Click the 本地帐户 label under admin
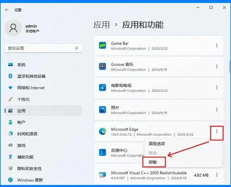The image size is (231, 187). click(32, 31)
